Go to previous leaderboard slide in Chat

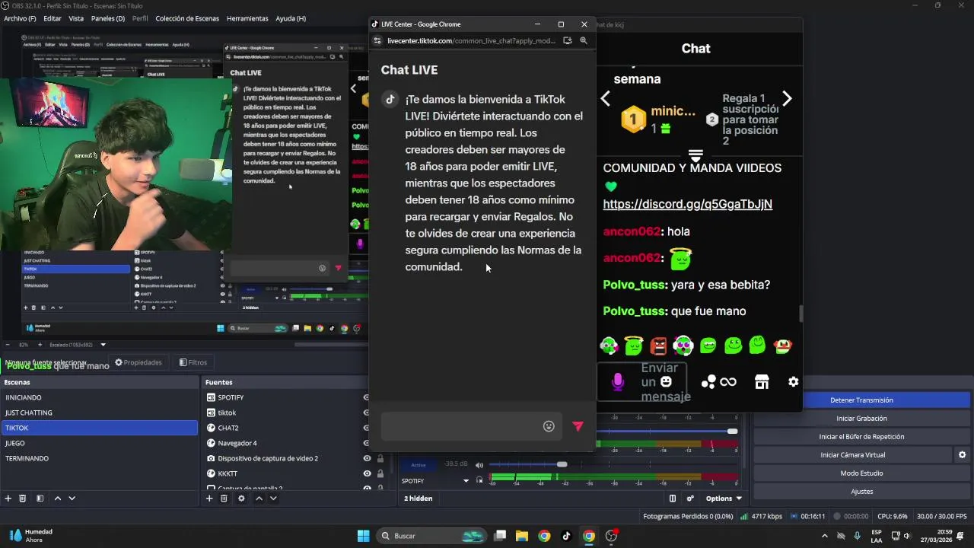pyautogui.click(x=606, y=99)
